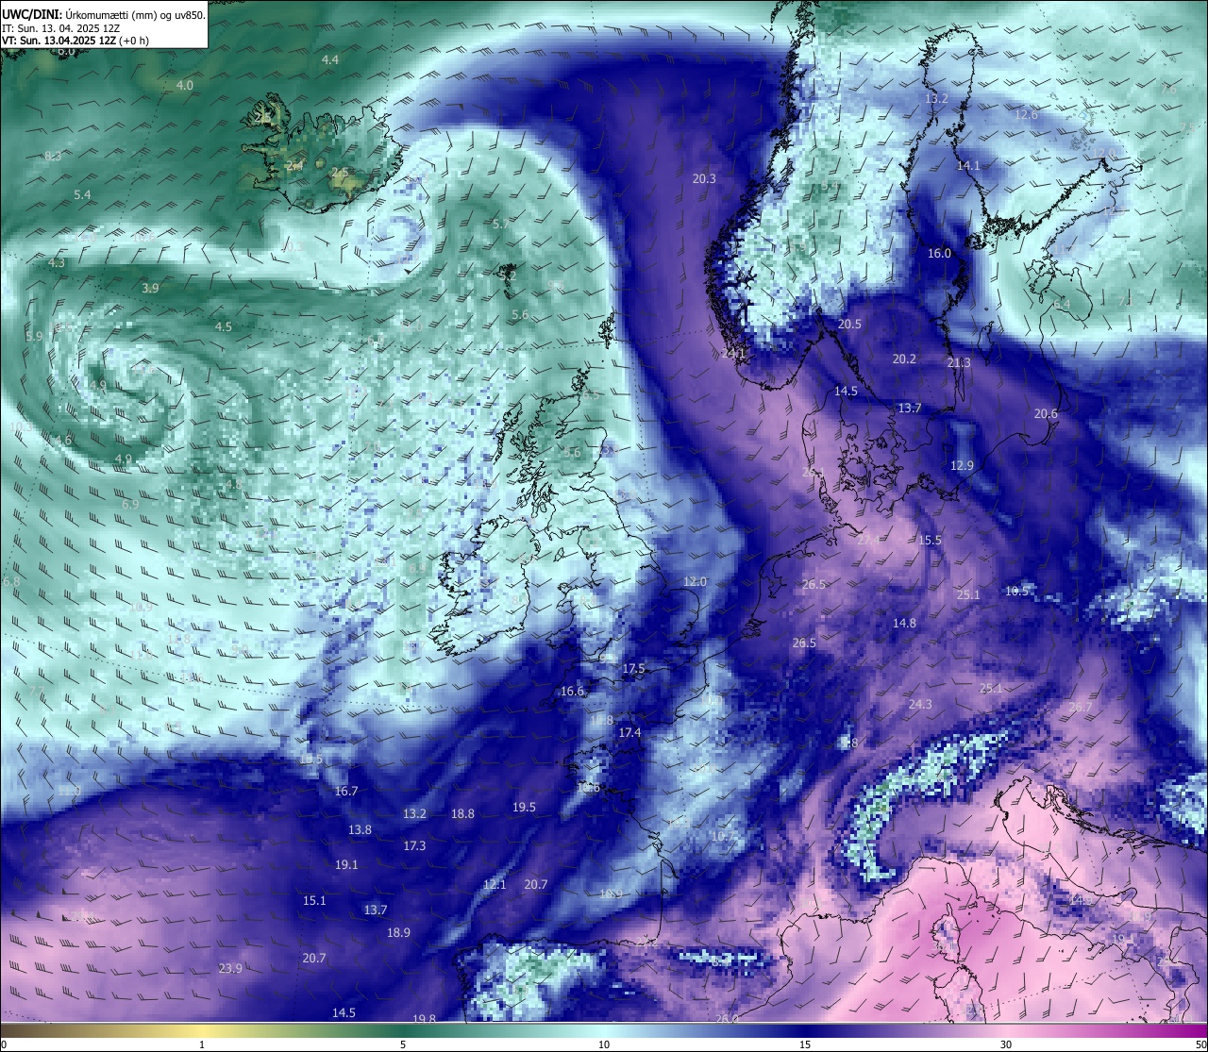Click the 4.0 value northwest of Iceland

185,85
